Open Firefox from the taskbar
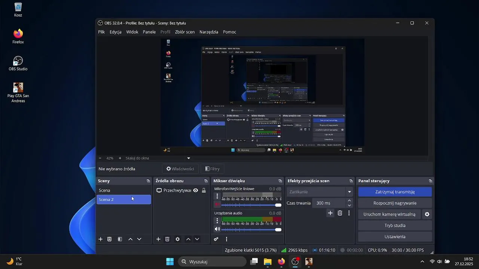 [x=281, y=262]
